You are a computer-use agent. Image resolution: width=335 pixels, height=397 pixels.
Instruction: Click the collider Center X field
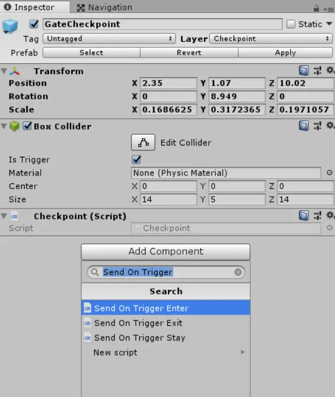[x=169, y=186]
